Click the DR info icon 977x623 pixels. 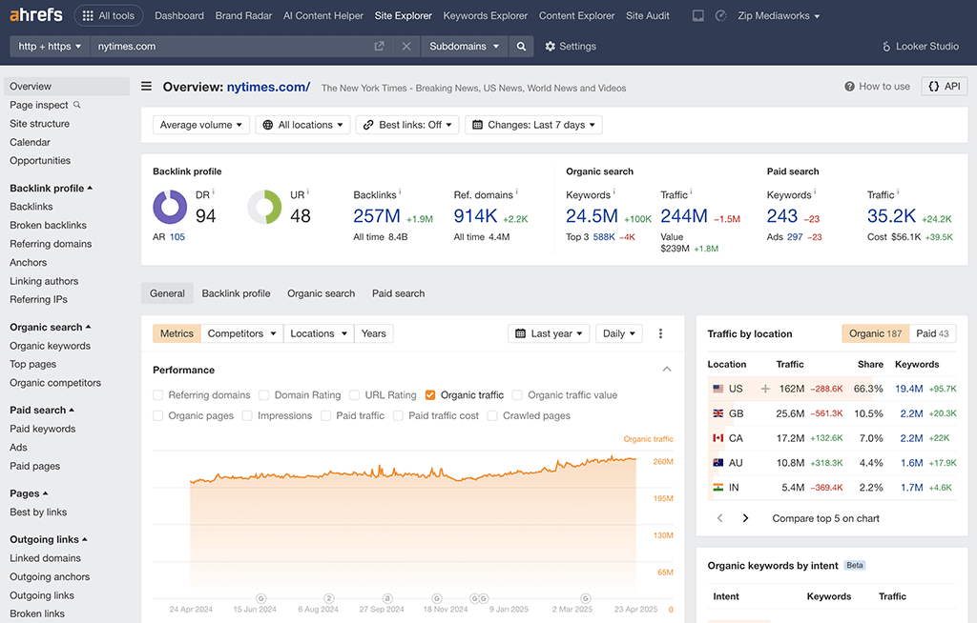click(214, 191)
